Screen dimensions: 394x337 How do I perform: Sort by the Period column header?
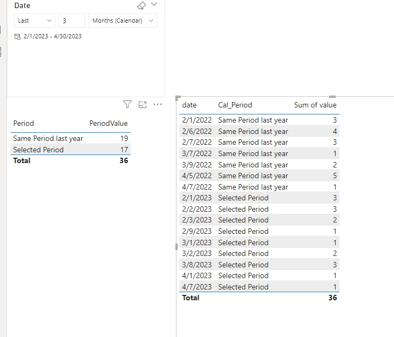pyautogui.click(x=23, y=123)
